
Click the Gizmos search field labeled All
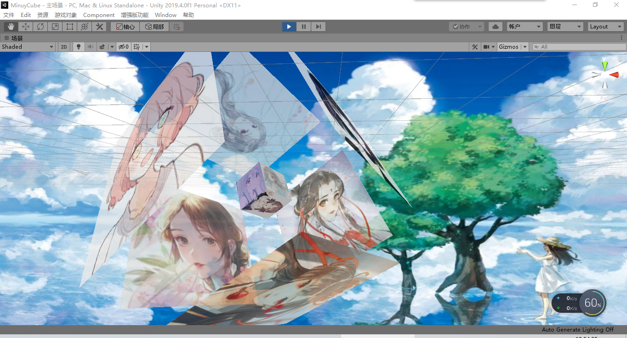point(579,46)
